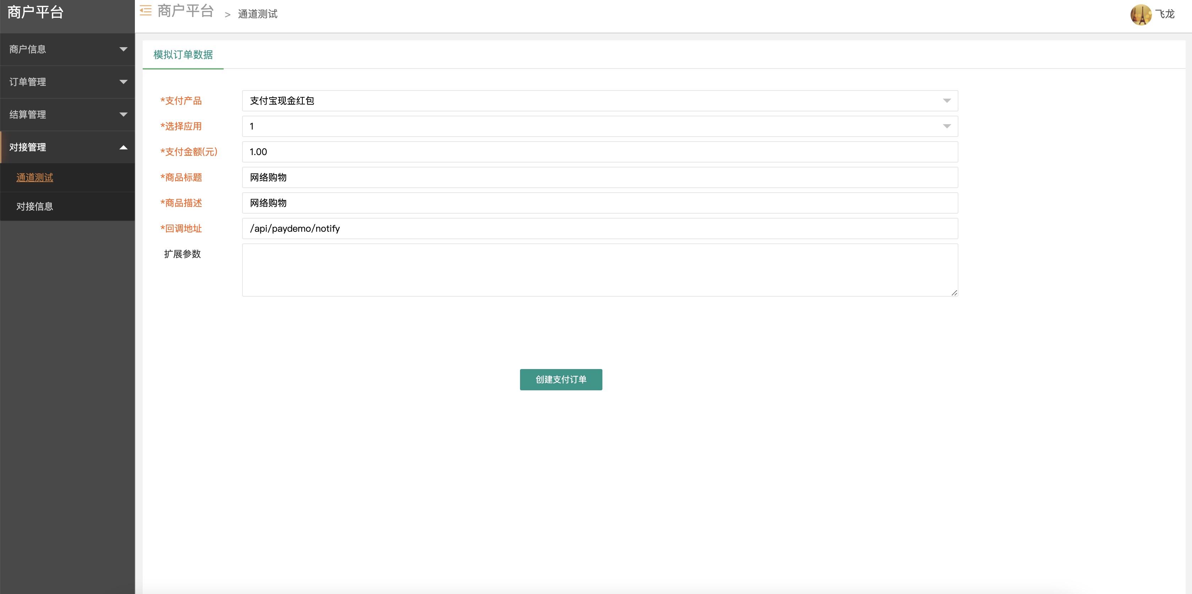Click the 商户平台 breadcrumb title
Viewport: 1192px width, 594px height.
[x=186, y=11]
